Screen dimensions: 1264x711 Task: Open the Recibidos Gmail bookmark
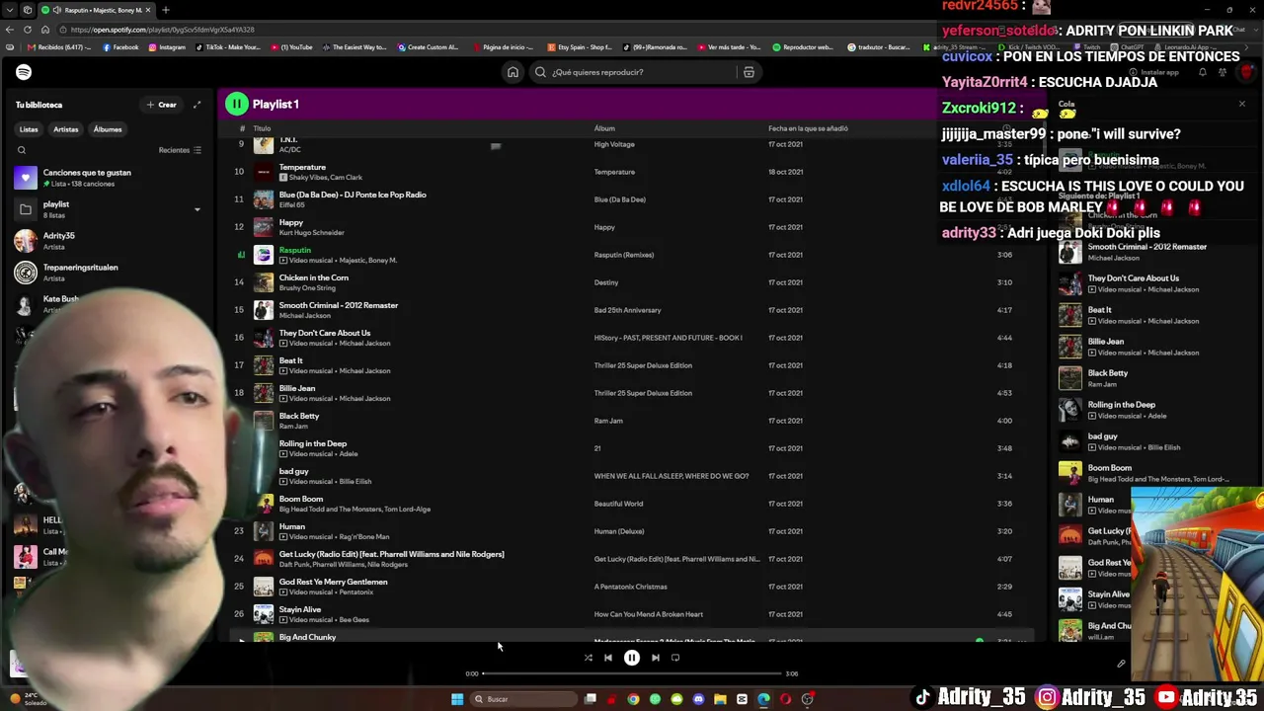pos(59,47)
